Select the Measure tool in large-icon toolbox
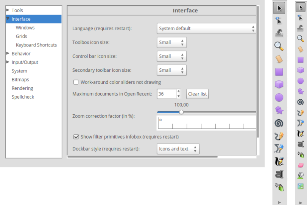The height and width of the screenshot is (205, 307). (279, 59)
